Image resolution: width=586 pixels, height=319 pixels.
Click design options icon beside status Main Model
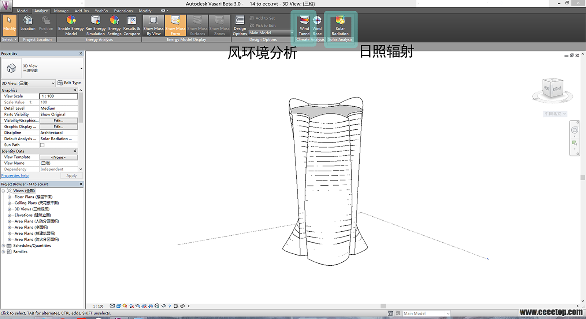pos(398,313)
